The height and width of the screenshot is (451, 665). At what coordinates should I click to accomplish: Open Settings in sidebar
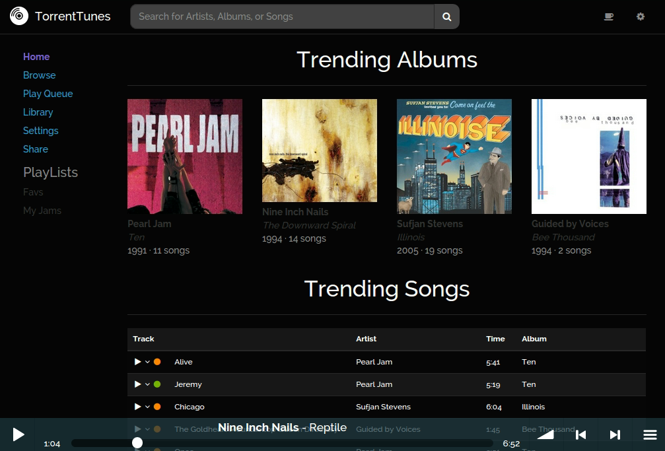pyautogui.click(x=41, y=131)
